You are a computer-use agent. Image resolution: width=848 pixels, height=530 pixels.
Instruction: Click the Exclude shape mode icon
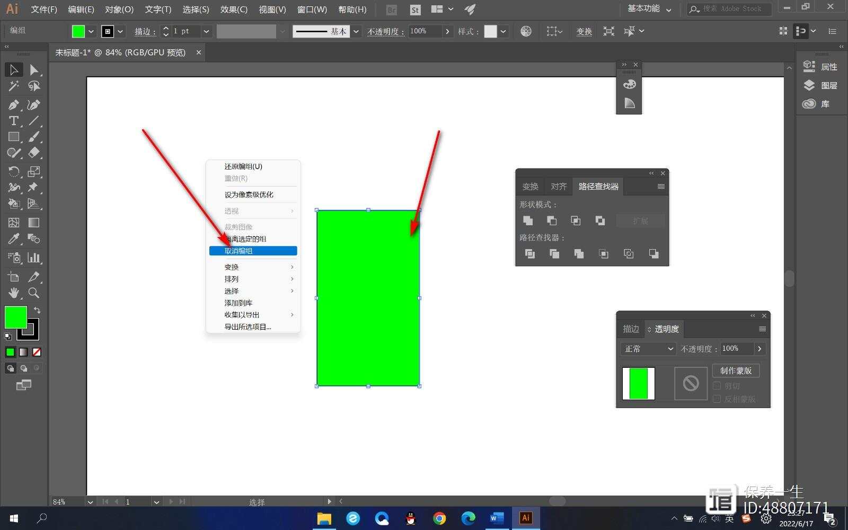pos(600,220)
